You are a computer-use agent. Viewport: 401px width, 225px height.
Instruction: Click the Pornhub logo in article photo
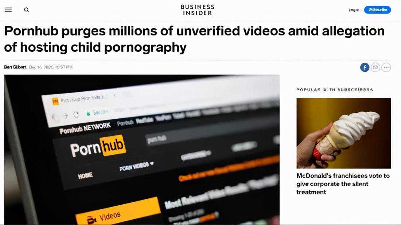tap(98, 147)
